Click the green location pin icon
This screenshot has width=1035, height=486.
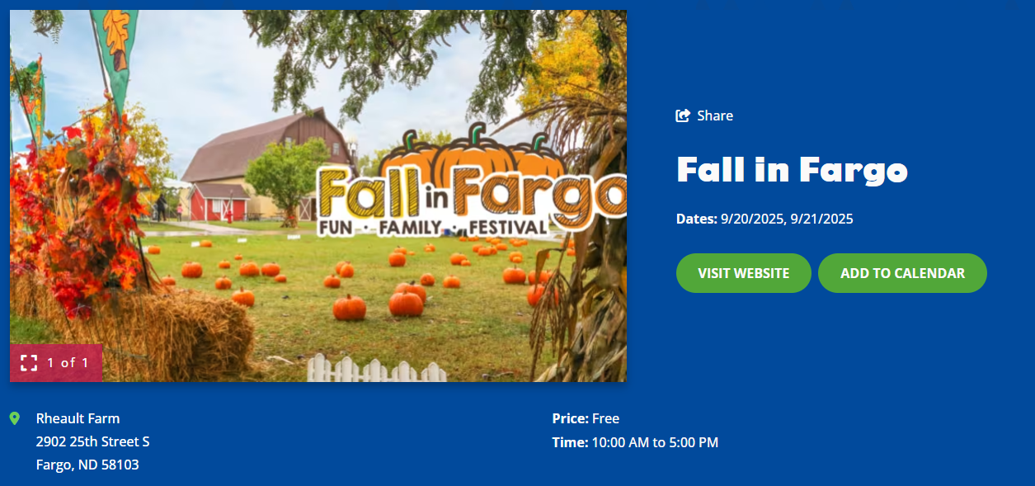15,419
